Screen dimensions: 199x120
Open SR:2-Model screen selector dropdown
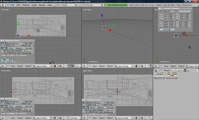pos(54,5)
